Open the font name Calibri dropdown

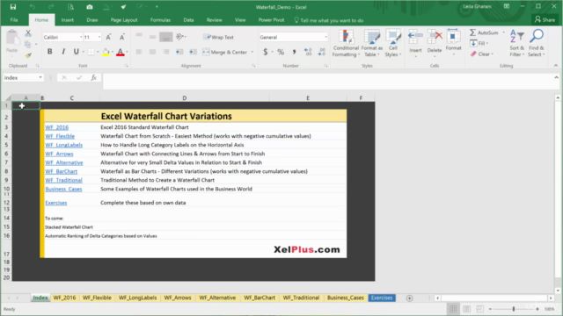coord(81,37)
